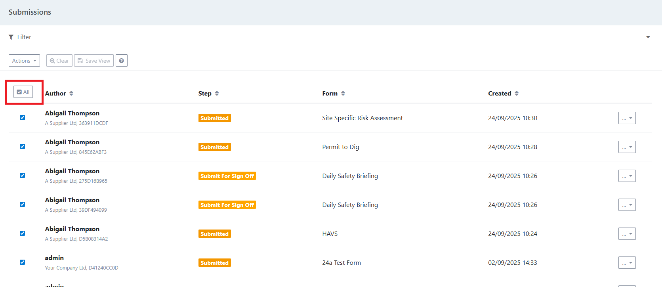Toggle the All select checkbox button
Screen dimensions: 662x287
pyautogui.click(x=23, y=92)
